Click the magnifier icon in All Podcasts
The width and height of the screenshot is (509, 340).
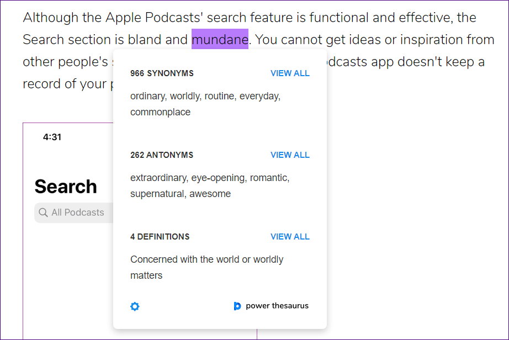point(43,212)
